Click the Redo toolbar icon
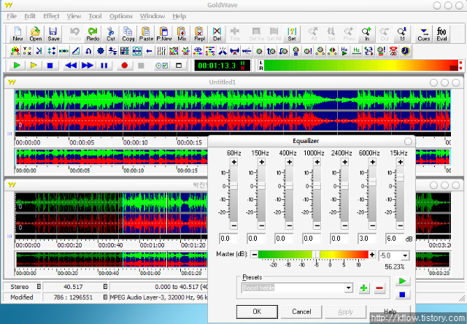 pyautogui.click(x=93, y=34)
